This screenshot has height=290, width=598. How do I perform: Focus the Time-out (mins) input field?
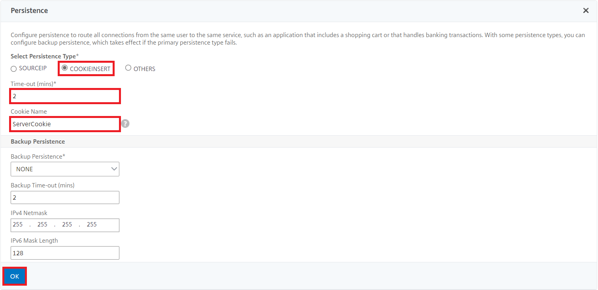(x=65, y=96)
